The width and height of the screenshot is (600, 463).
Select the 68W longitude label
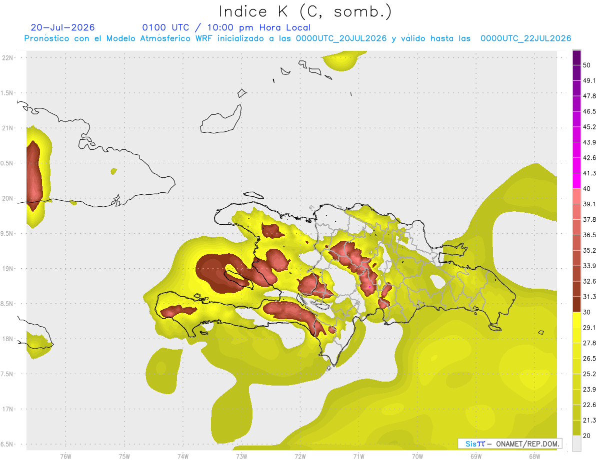(534, 456)
